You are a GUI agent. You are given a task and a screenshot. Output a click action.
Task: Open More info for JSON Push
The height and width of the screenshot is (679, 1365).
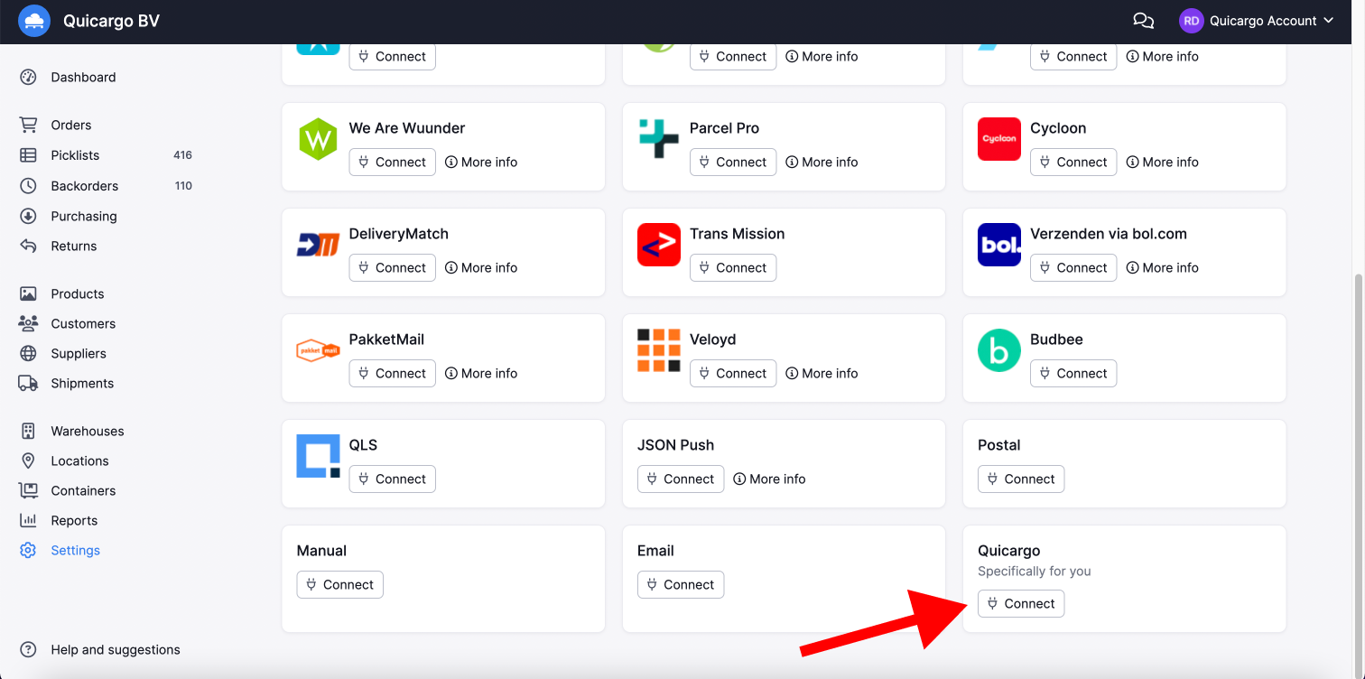tap(769, 479)
